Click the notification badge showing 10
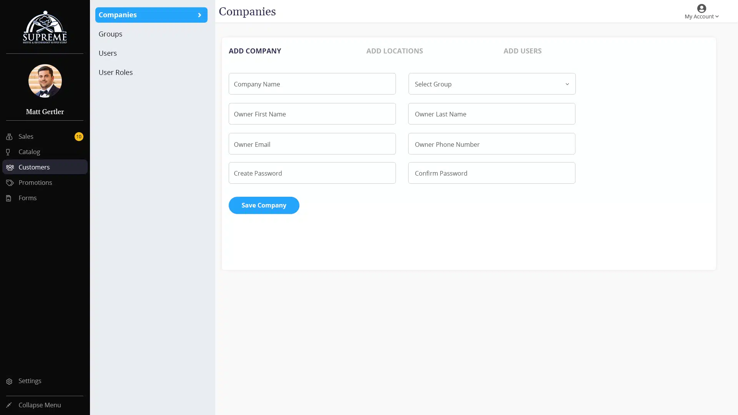738x415 pixels. tap(79, 136)
